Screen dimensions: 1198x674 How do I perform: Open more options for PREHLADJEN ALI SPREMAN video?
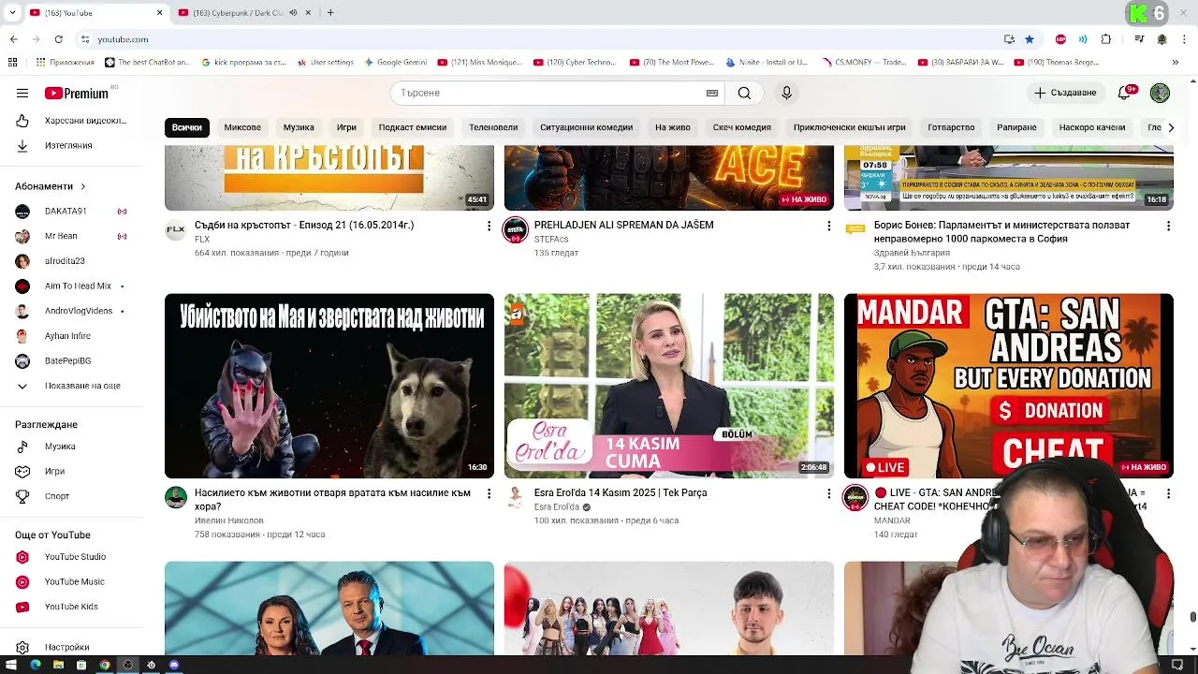(x=828, y=226)
